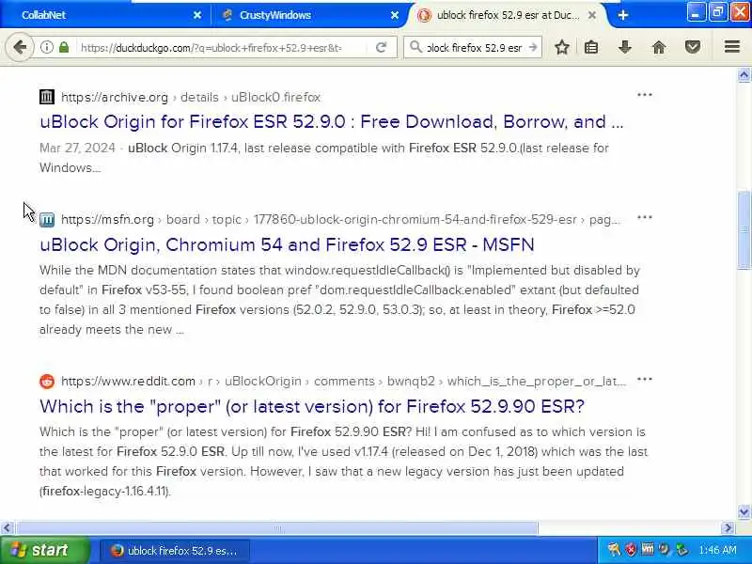The width and height of the screenshot is (752, 564).
Task: Open site information via the info icon
Action: tap(46, 47)
